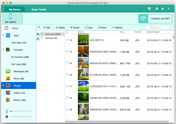Screen dimensions: 176x124
Task: Tick the checkbox for row 13
Action: coord(67,40)
